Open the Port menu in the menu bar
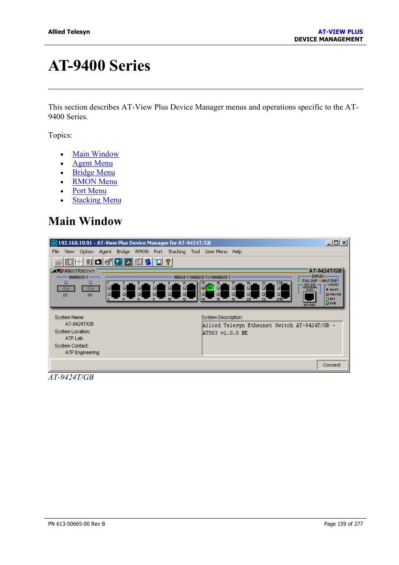Viewport: 399px width, 565px height. [x=158, y=251]
